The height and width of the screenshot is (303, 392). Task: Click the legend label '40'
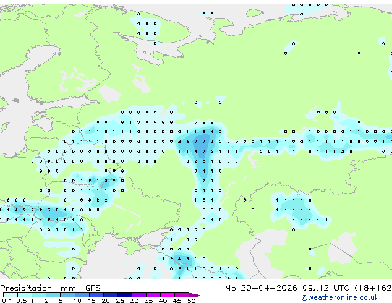pyautogui.click(x=163, y=301)
